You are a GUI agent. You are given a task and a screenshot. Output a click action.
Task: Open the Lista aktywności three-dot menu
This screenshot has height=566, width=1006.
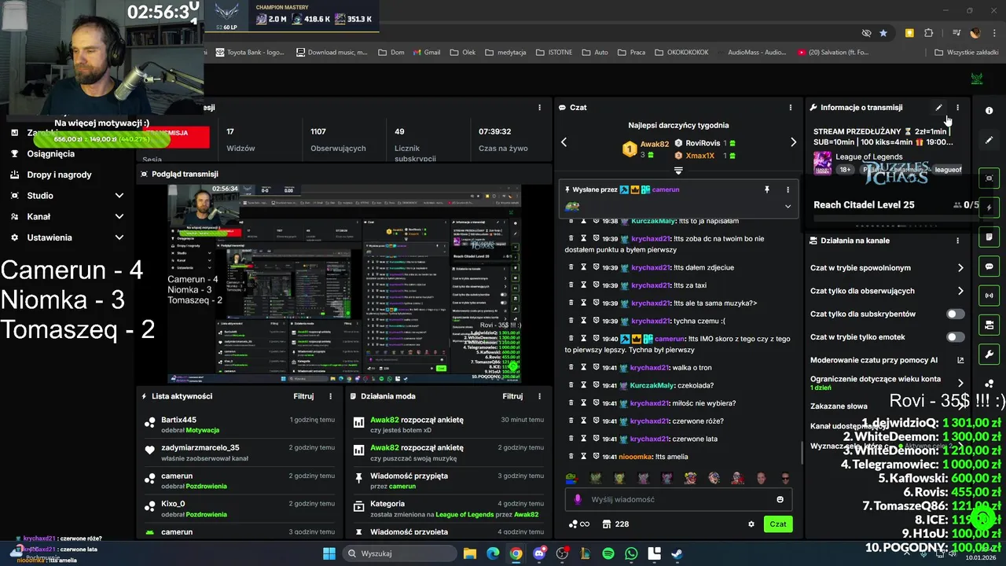(330, 396)
